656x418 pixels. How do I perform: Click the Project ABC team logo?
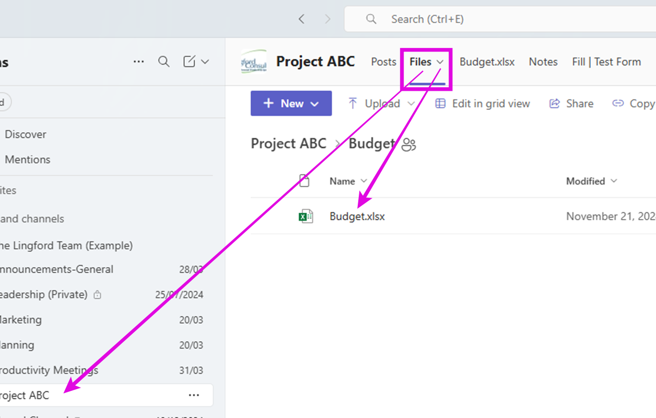[253, 62]
